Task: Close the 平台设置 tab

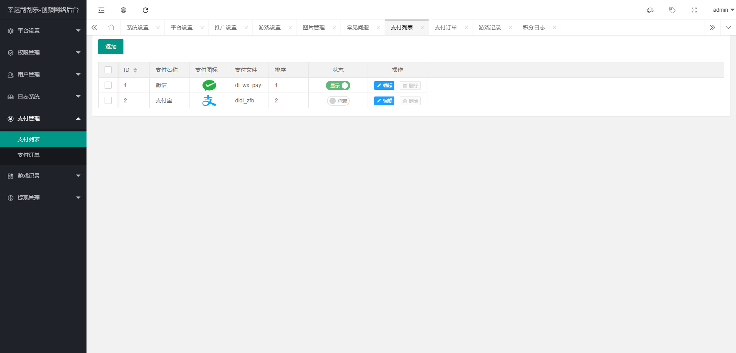Action: coord(202,27)
